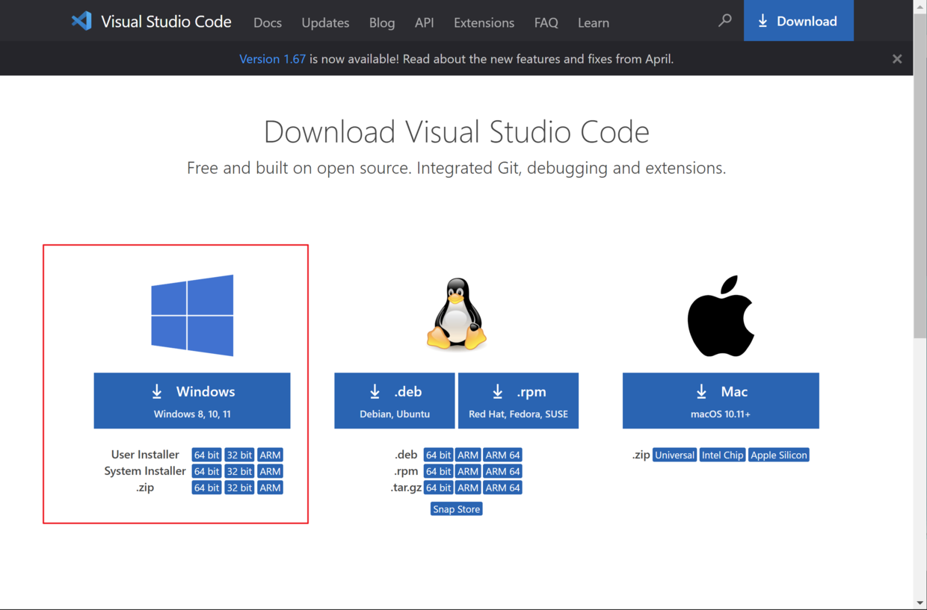
Task: Select Windows System Installer ARM
Action: [x=270, y=471]
